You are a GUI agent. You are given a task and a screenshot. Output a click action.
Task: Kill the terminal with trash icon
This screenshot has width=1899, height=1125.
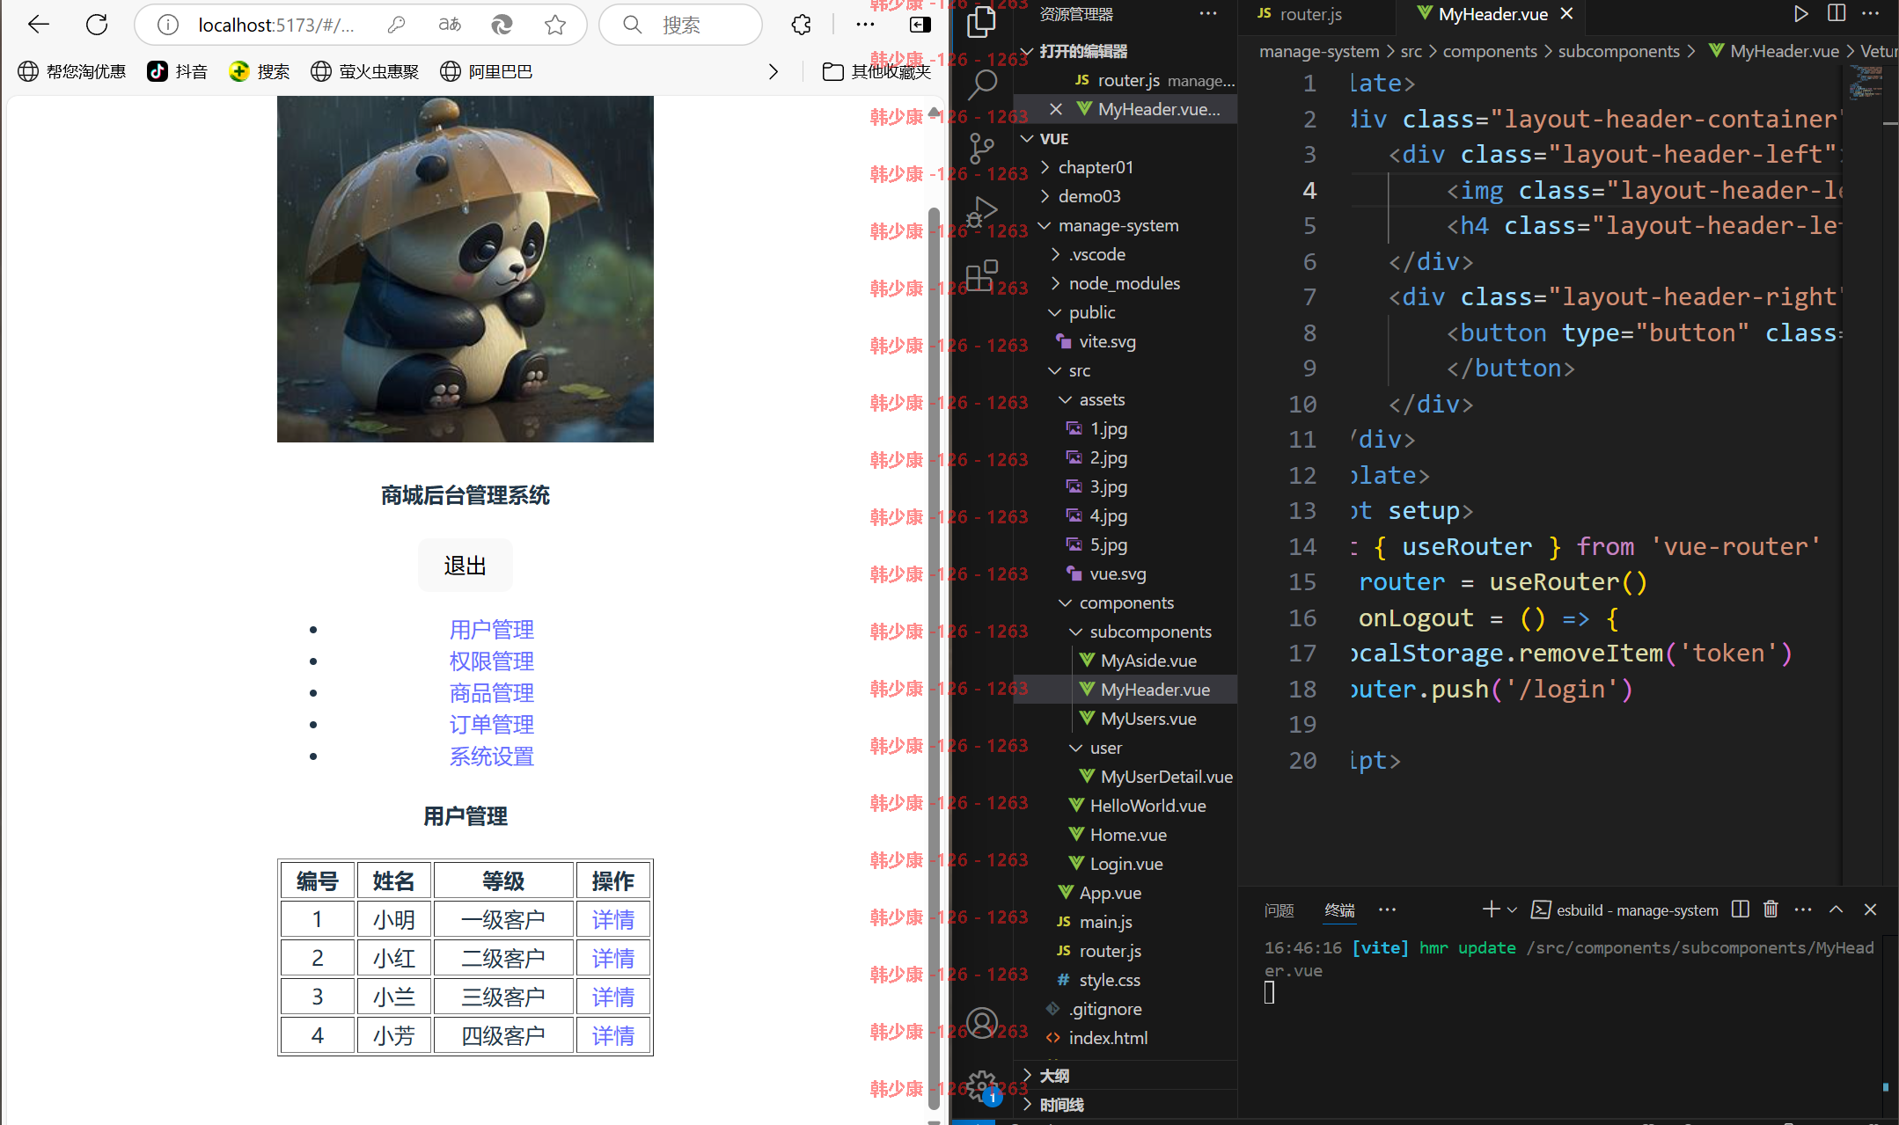tap(1771, 909)
